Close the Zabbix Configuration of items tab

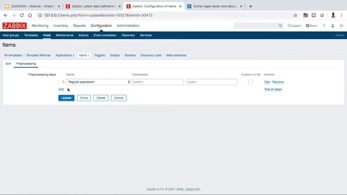click(180, 6)
